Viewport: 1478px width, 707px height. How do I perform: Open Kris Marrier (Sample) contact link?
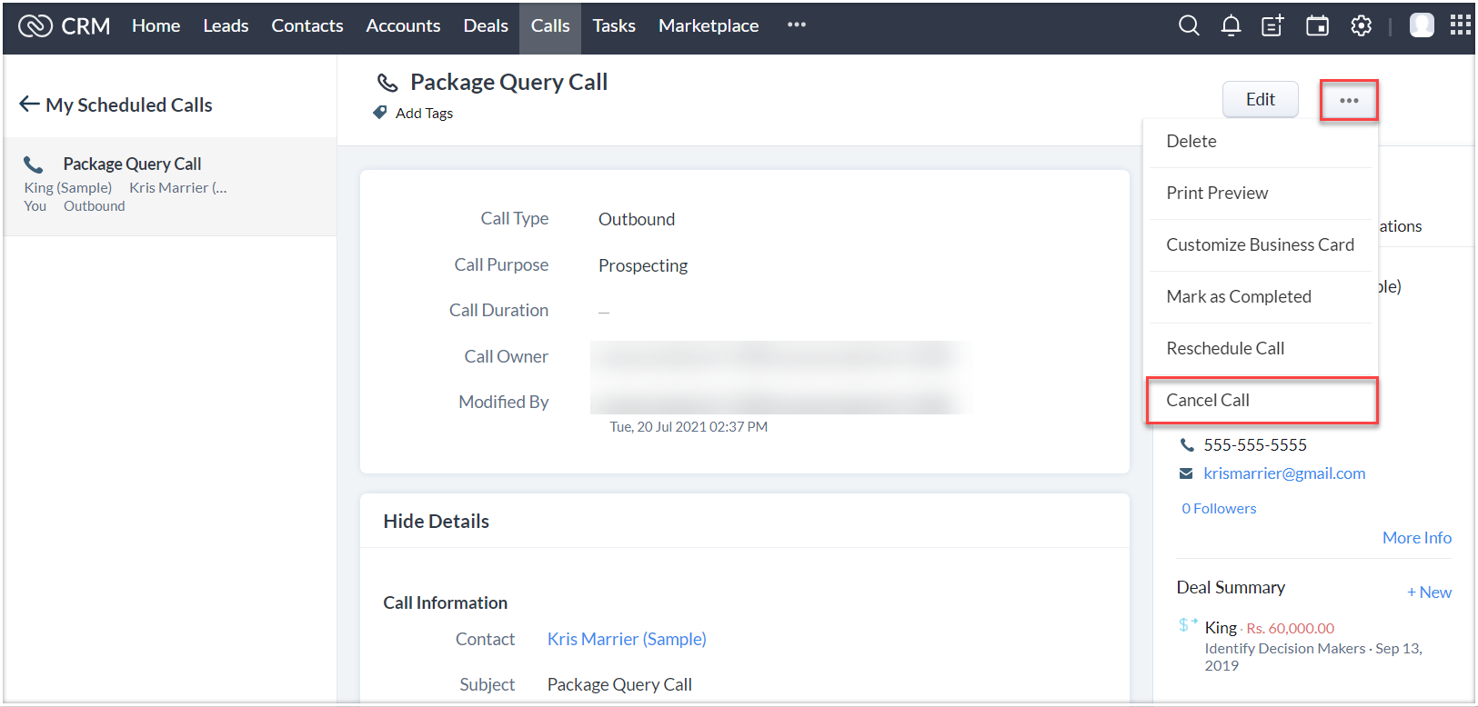[627, 639]
